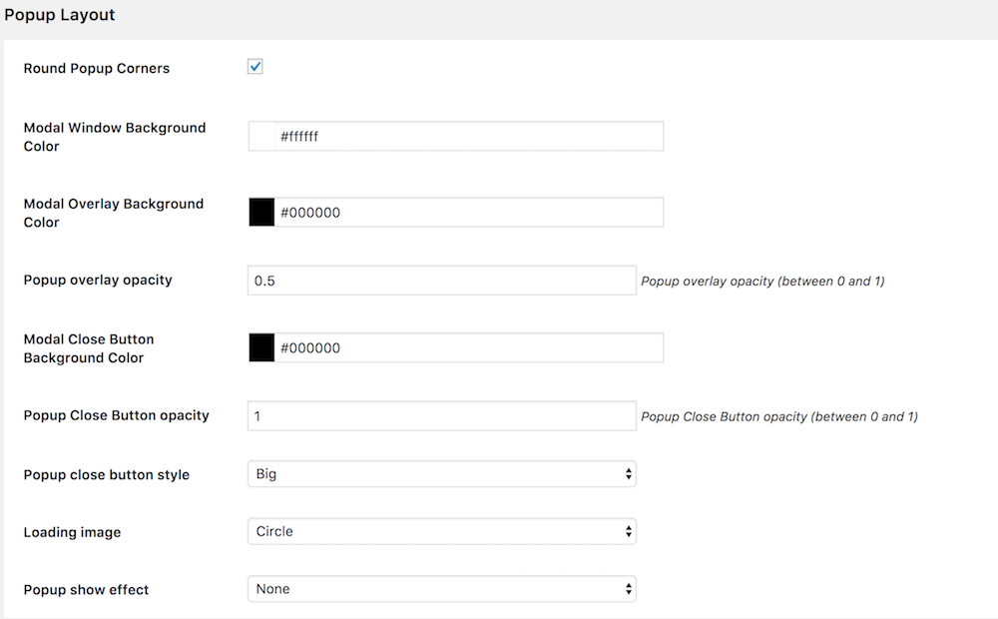Click the Popup Layout section heading

[59, 15]
